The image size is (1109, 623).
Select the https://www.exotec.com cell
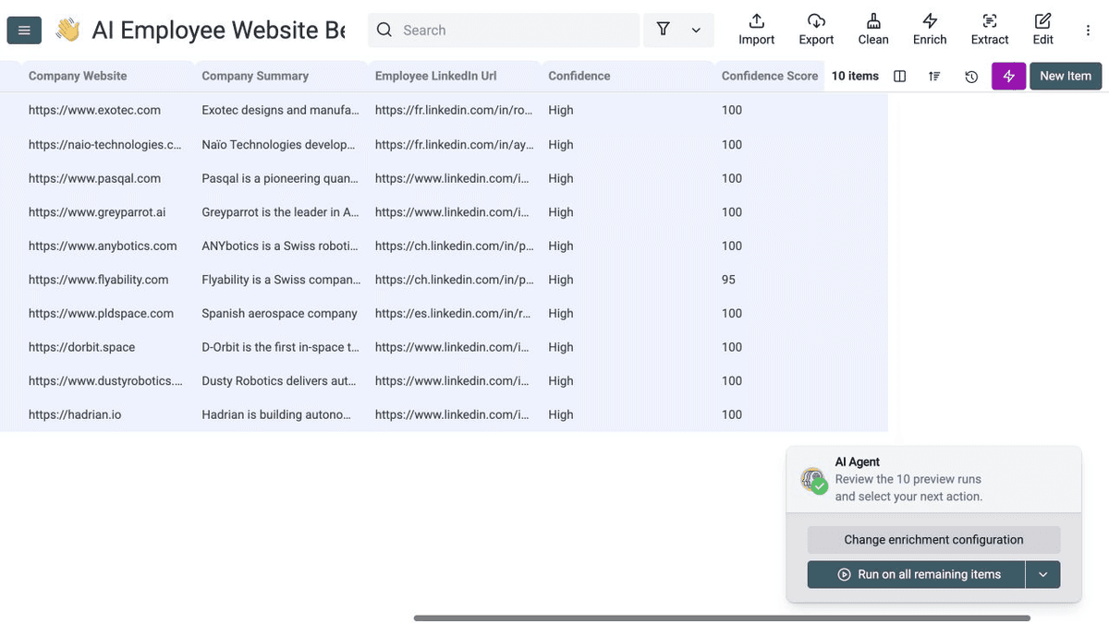pos(94,110)
